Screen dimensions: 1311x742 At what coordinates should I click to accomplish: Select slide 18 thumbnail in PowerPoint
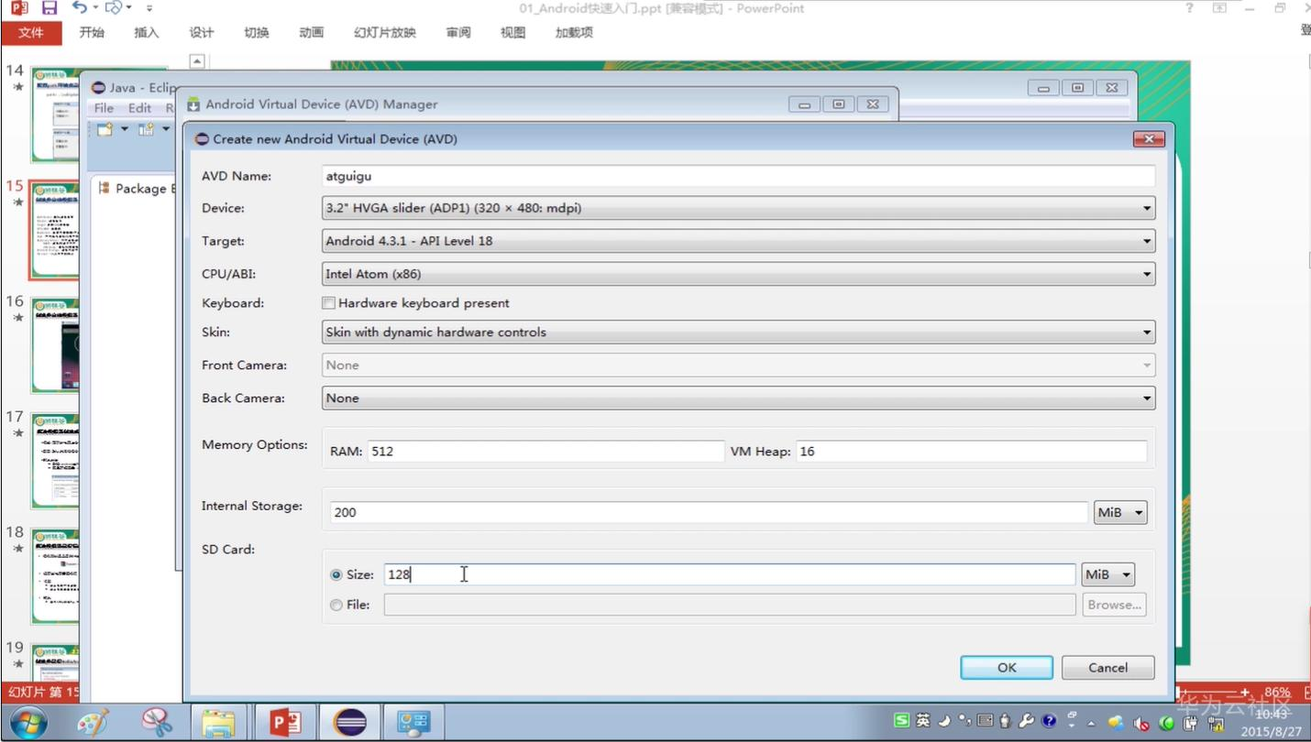55,575
